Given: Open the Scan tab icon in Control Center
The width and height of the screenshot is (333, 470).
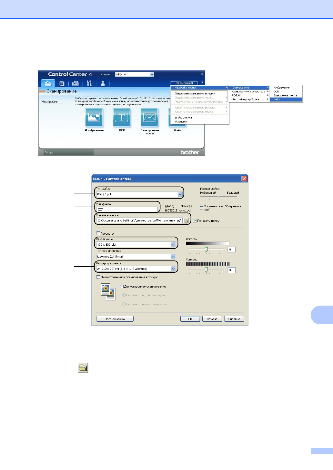Looking at the screenshot, I should tap(48, 83).
